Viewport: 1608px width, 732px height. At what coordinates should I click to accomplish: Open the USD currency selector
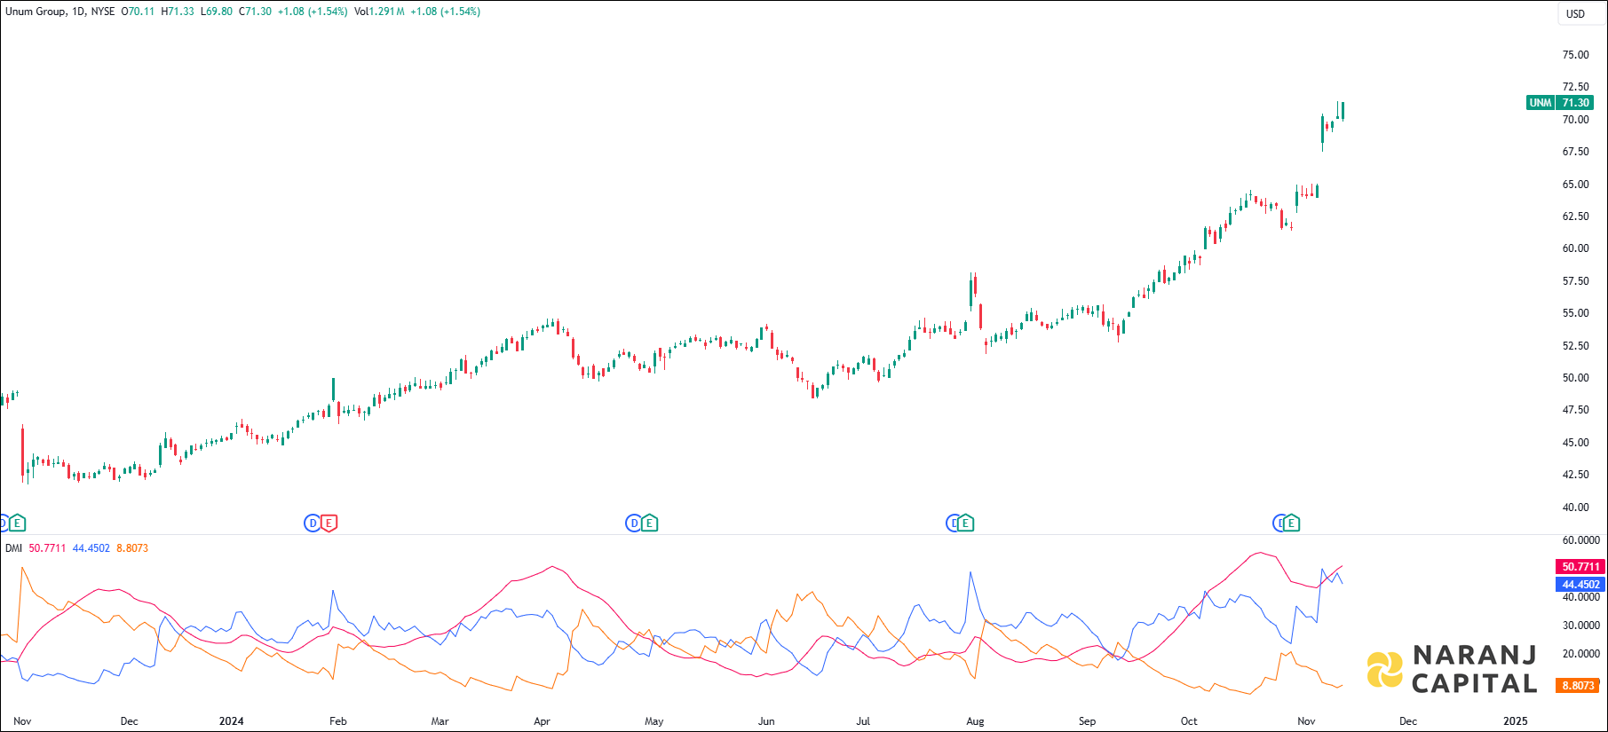coord(1575,13)
